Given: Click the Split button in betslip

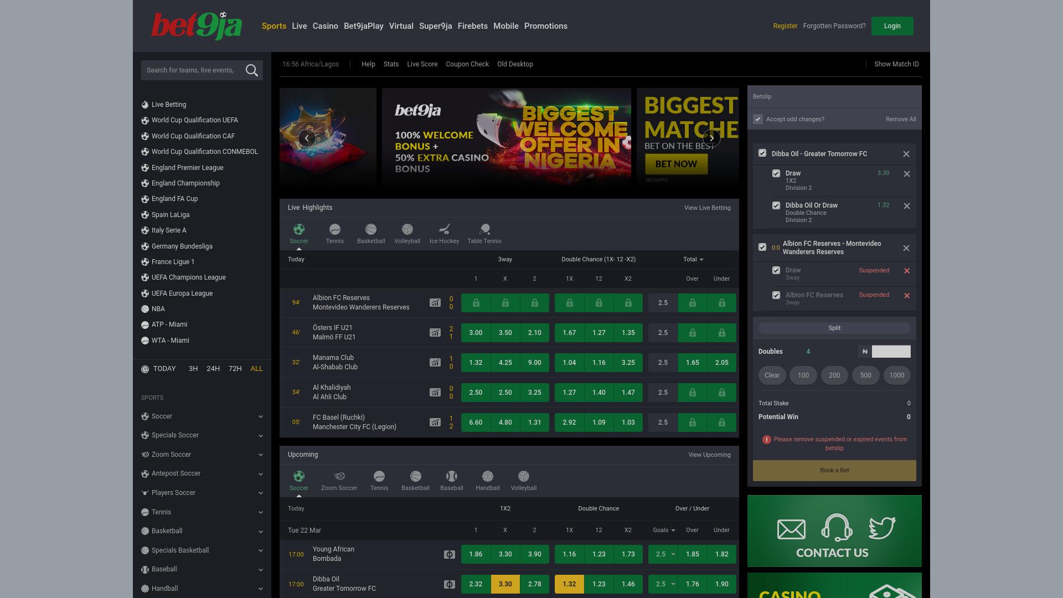Looking at the screenshot, I should coord(834,328).
